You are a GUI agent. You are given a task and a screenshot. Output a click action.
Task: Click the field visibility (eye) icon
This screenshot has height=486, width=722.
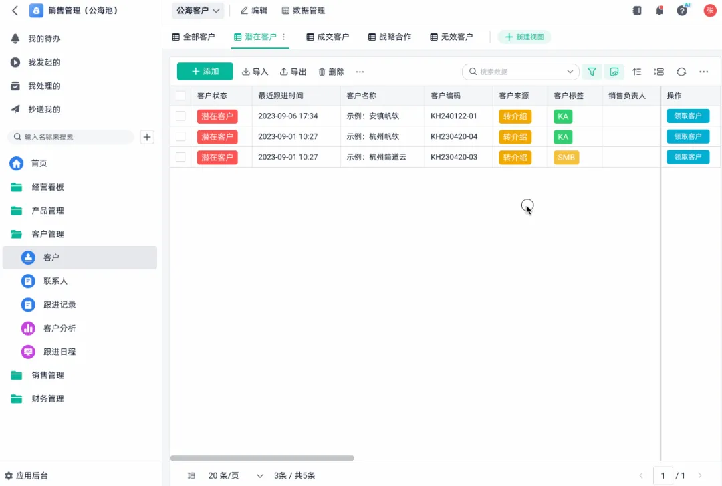[x=614, y=72]
